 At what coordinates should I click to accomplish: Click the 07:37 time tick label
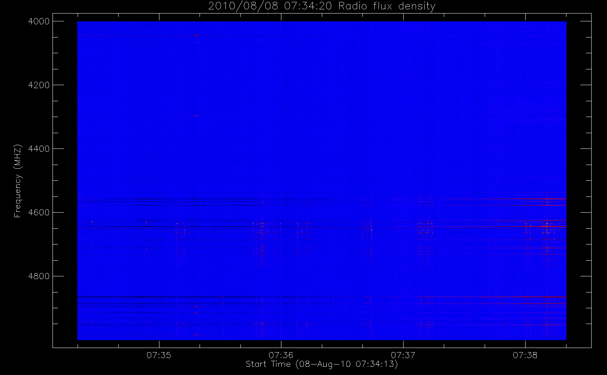(x=403, y=355)
